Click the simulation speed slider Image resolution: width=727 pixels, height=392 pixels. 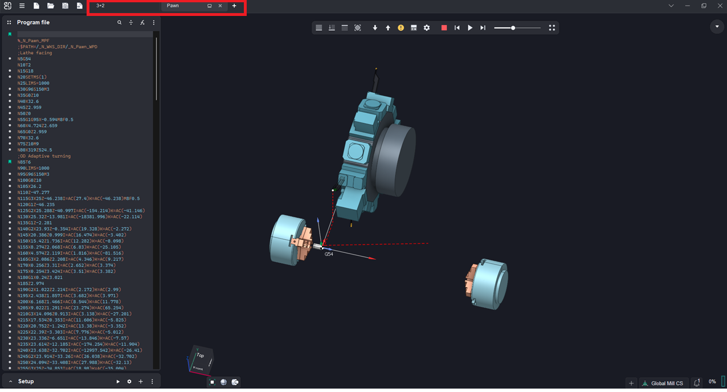517,28
